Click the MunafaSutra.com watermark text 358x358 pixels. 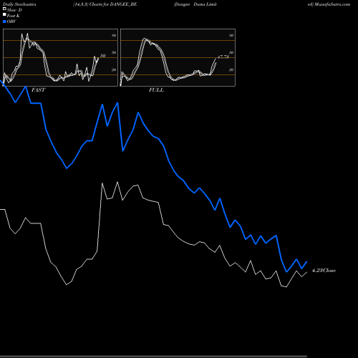click(332, 4)
